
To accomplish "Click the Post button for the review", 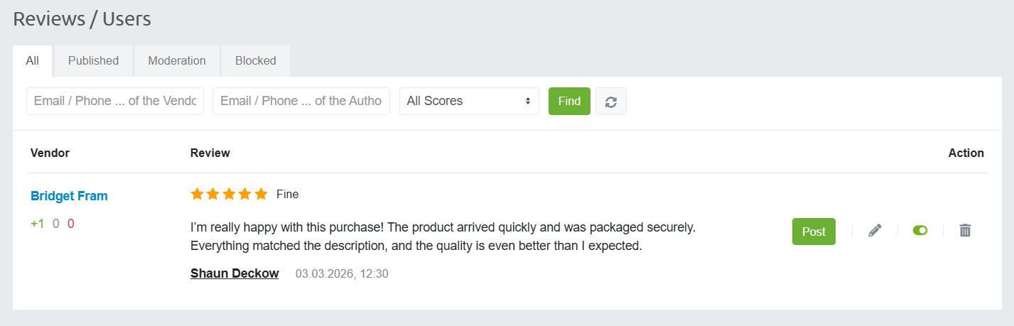I will point(814,232).
